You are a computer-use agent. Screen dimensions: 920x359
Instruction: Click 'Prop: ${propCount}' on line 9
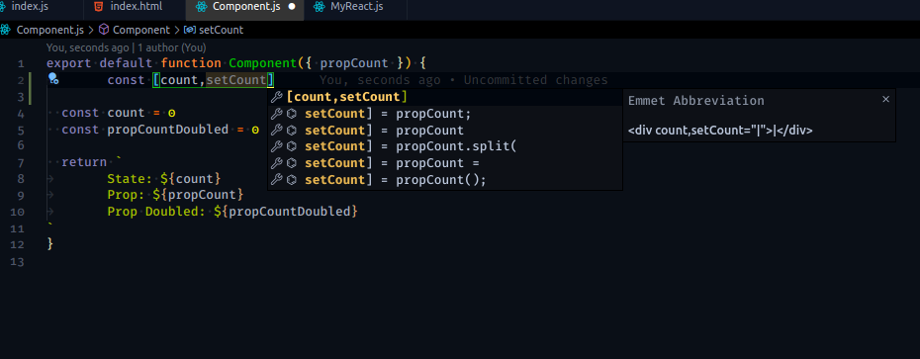pyautogui.click(x=175, y=194)
